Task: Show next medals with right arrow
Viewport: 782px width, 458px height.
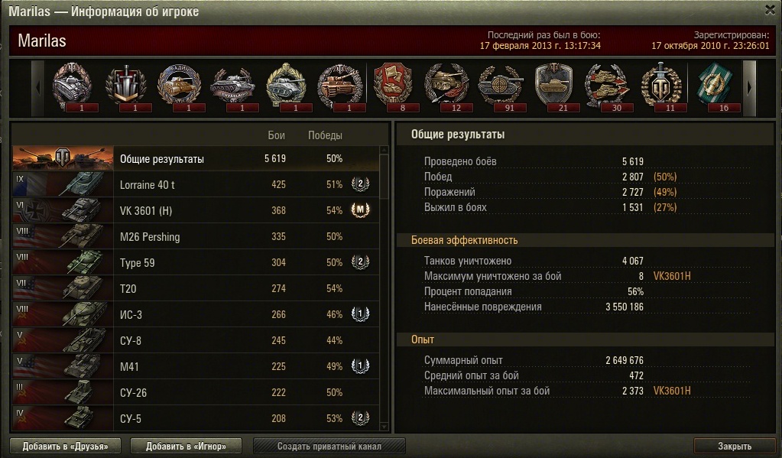Action: coord(749,88)
